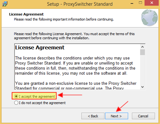Minimize the ProxySwitcher setup window
160x124 pixels.
pos(132,3)
